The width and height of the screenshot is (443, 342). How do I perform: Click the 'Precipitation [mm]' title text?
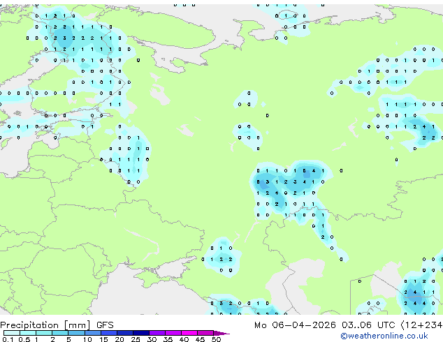point(45,325)
